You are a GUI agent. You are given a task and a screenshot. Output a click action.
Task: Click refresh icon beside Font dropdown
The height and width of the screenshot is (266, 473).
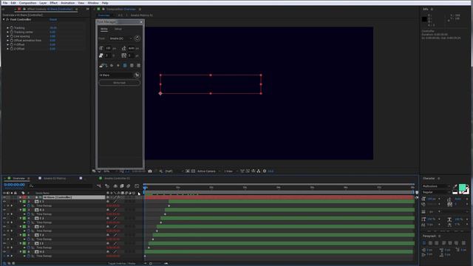(x=137, y=38)
